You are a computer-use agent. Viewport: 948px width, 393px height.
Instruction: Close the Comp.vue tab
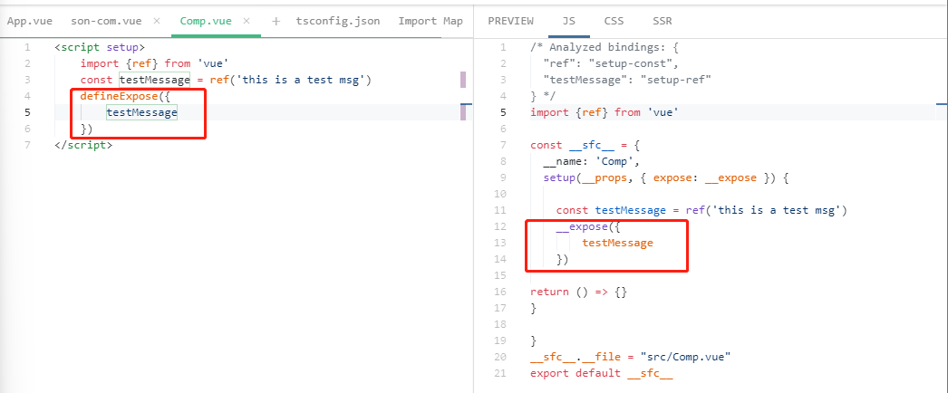point(247,21)
